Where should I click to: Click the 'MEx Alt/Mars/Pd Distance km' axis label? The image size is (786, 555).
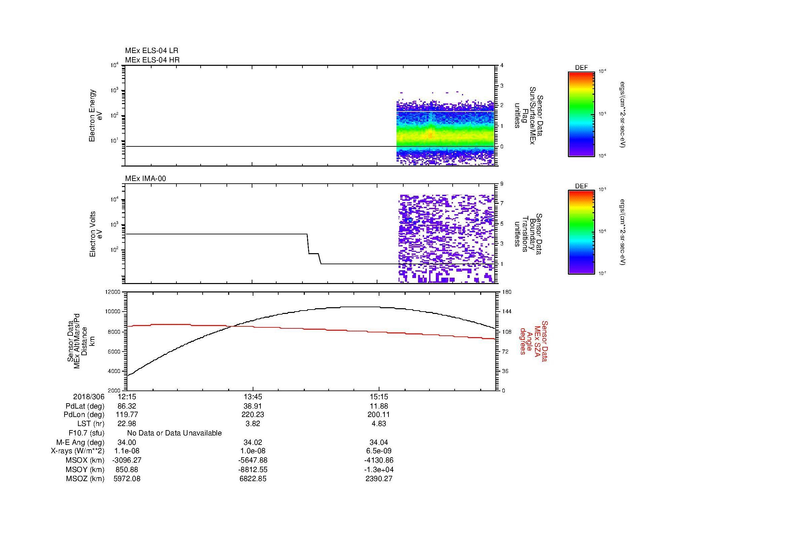pyautogui.click(x=81, y=341)
